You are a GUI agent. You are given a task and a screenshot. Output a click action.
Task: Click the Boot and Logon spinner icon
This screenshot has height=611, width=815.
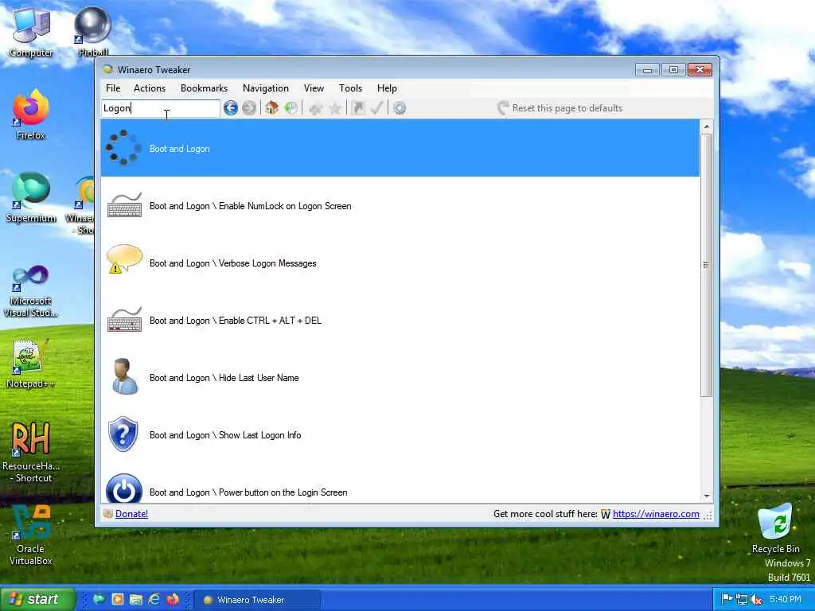(123, 148)
